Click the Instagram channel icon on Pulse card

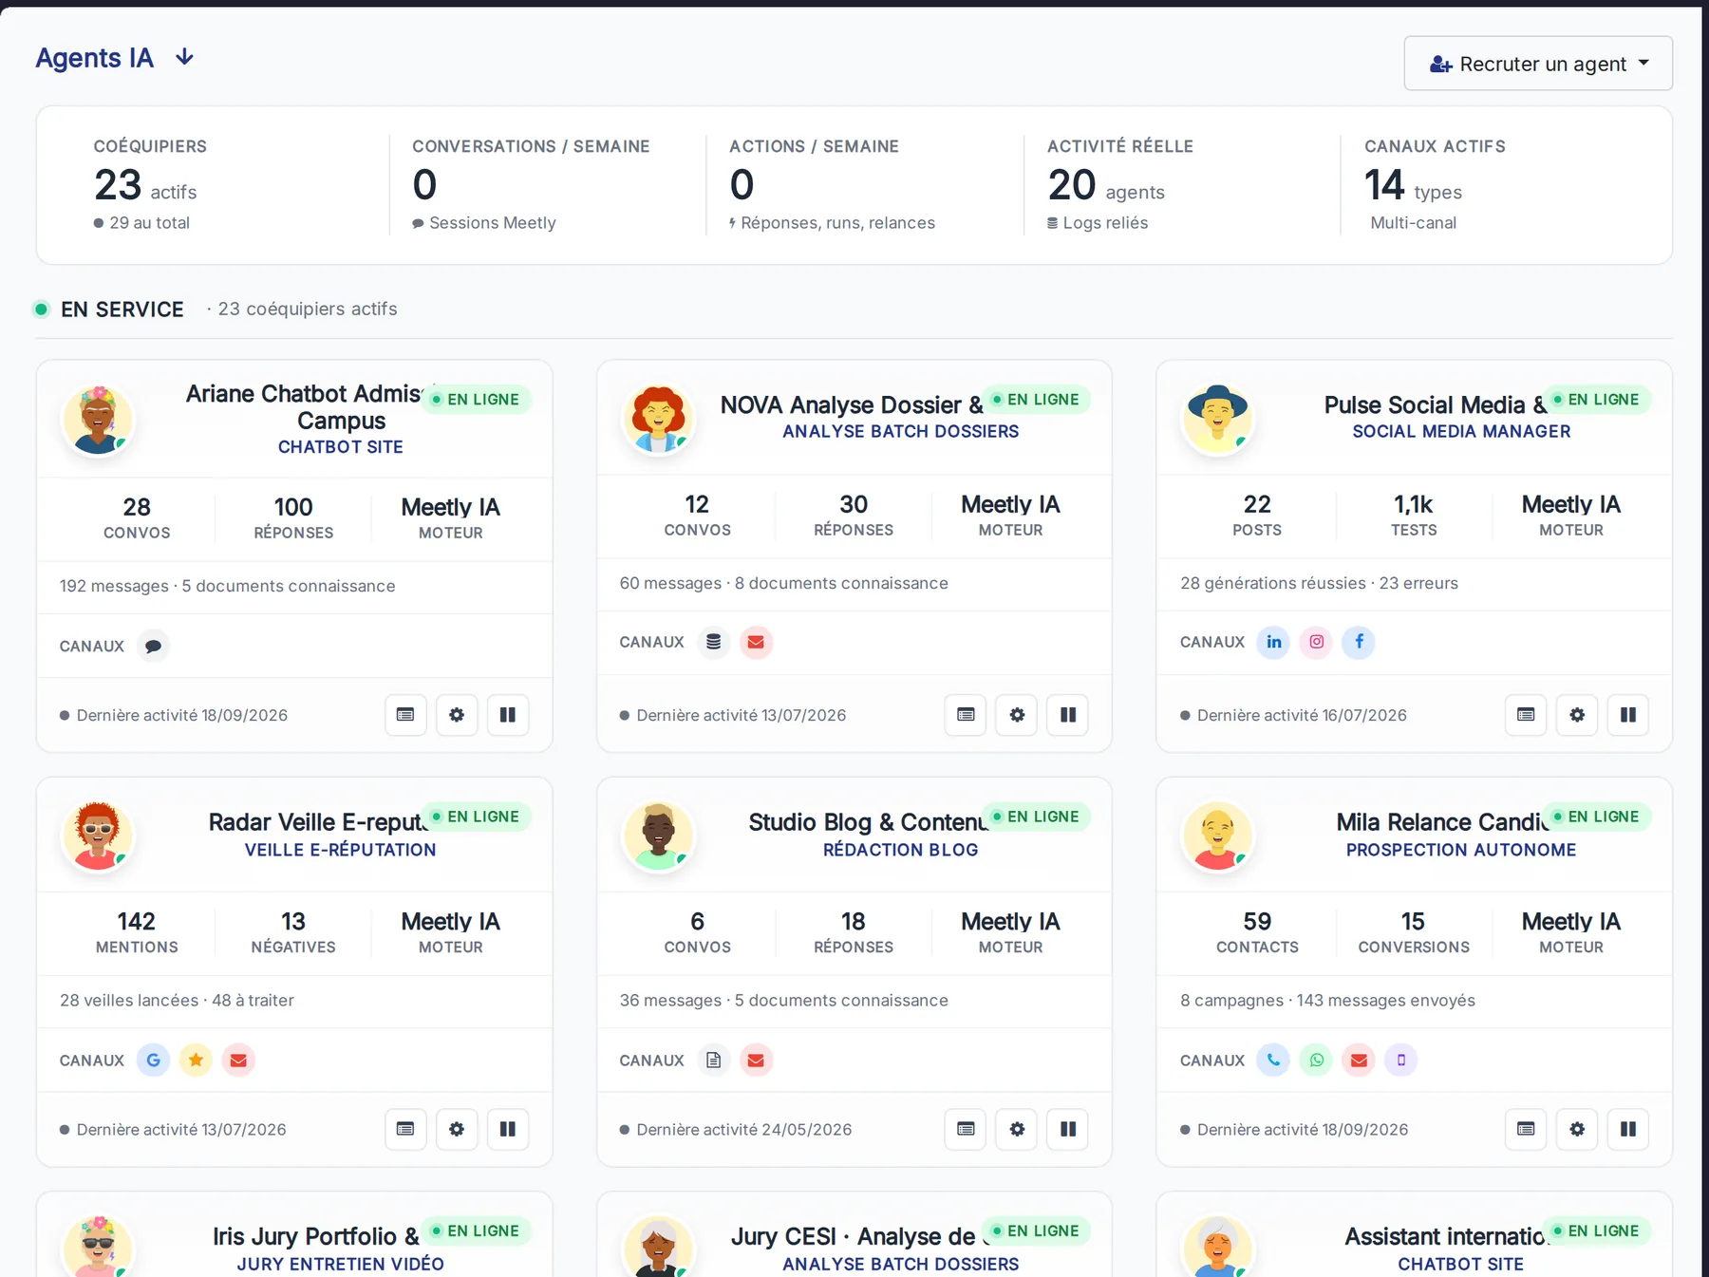(1317, 642)
